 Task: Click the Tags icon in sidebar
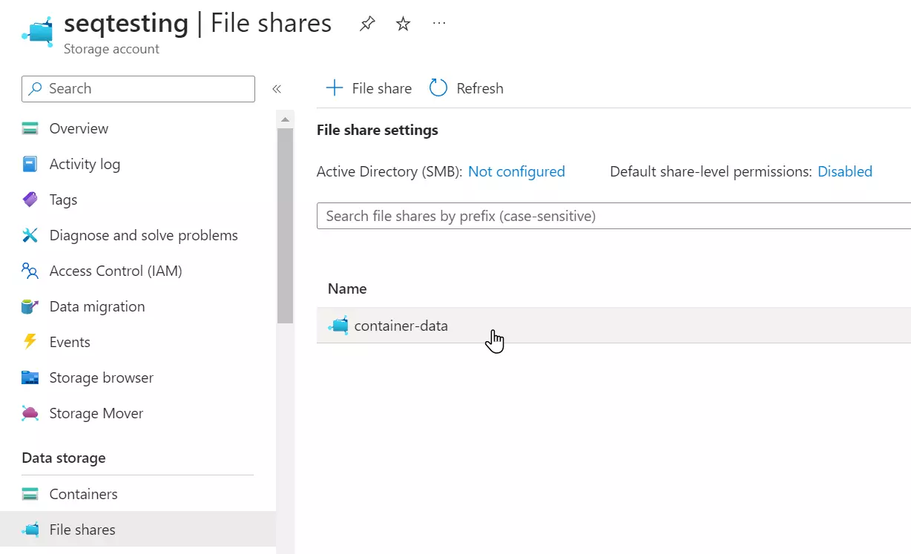coord(30,200)
